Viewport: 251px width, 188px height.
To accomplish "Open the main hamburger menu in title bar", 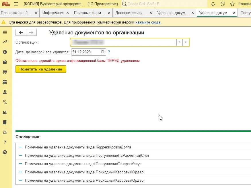I will [16, 4].
